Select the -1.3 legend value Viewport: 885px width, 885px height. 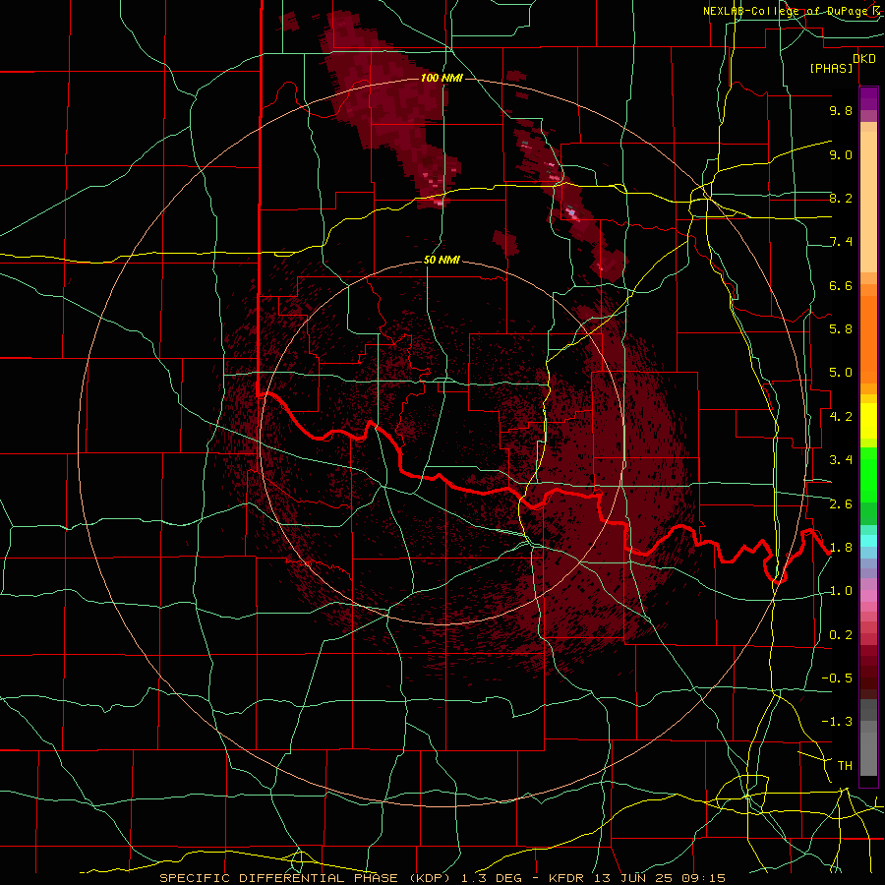point(837,722)
